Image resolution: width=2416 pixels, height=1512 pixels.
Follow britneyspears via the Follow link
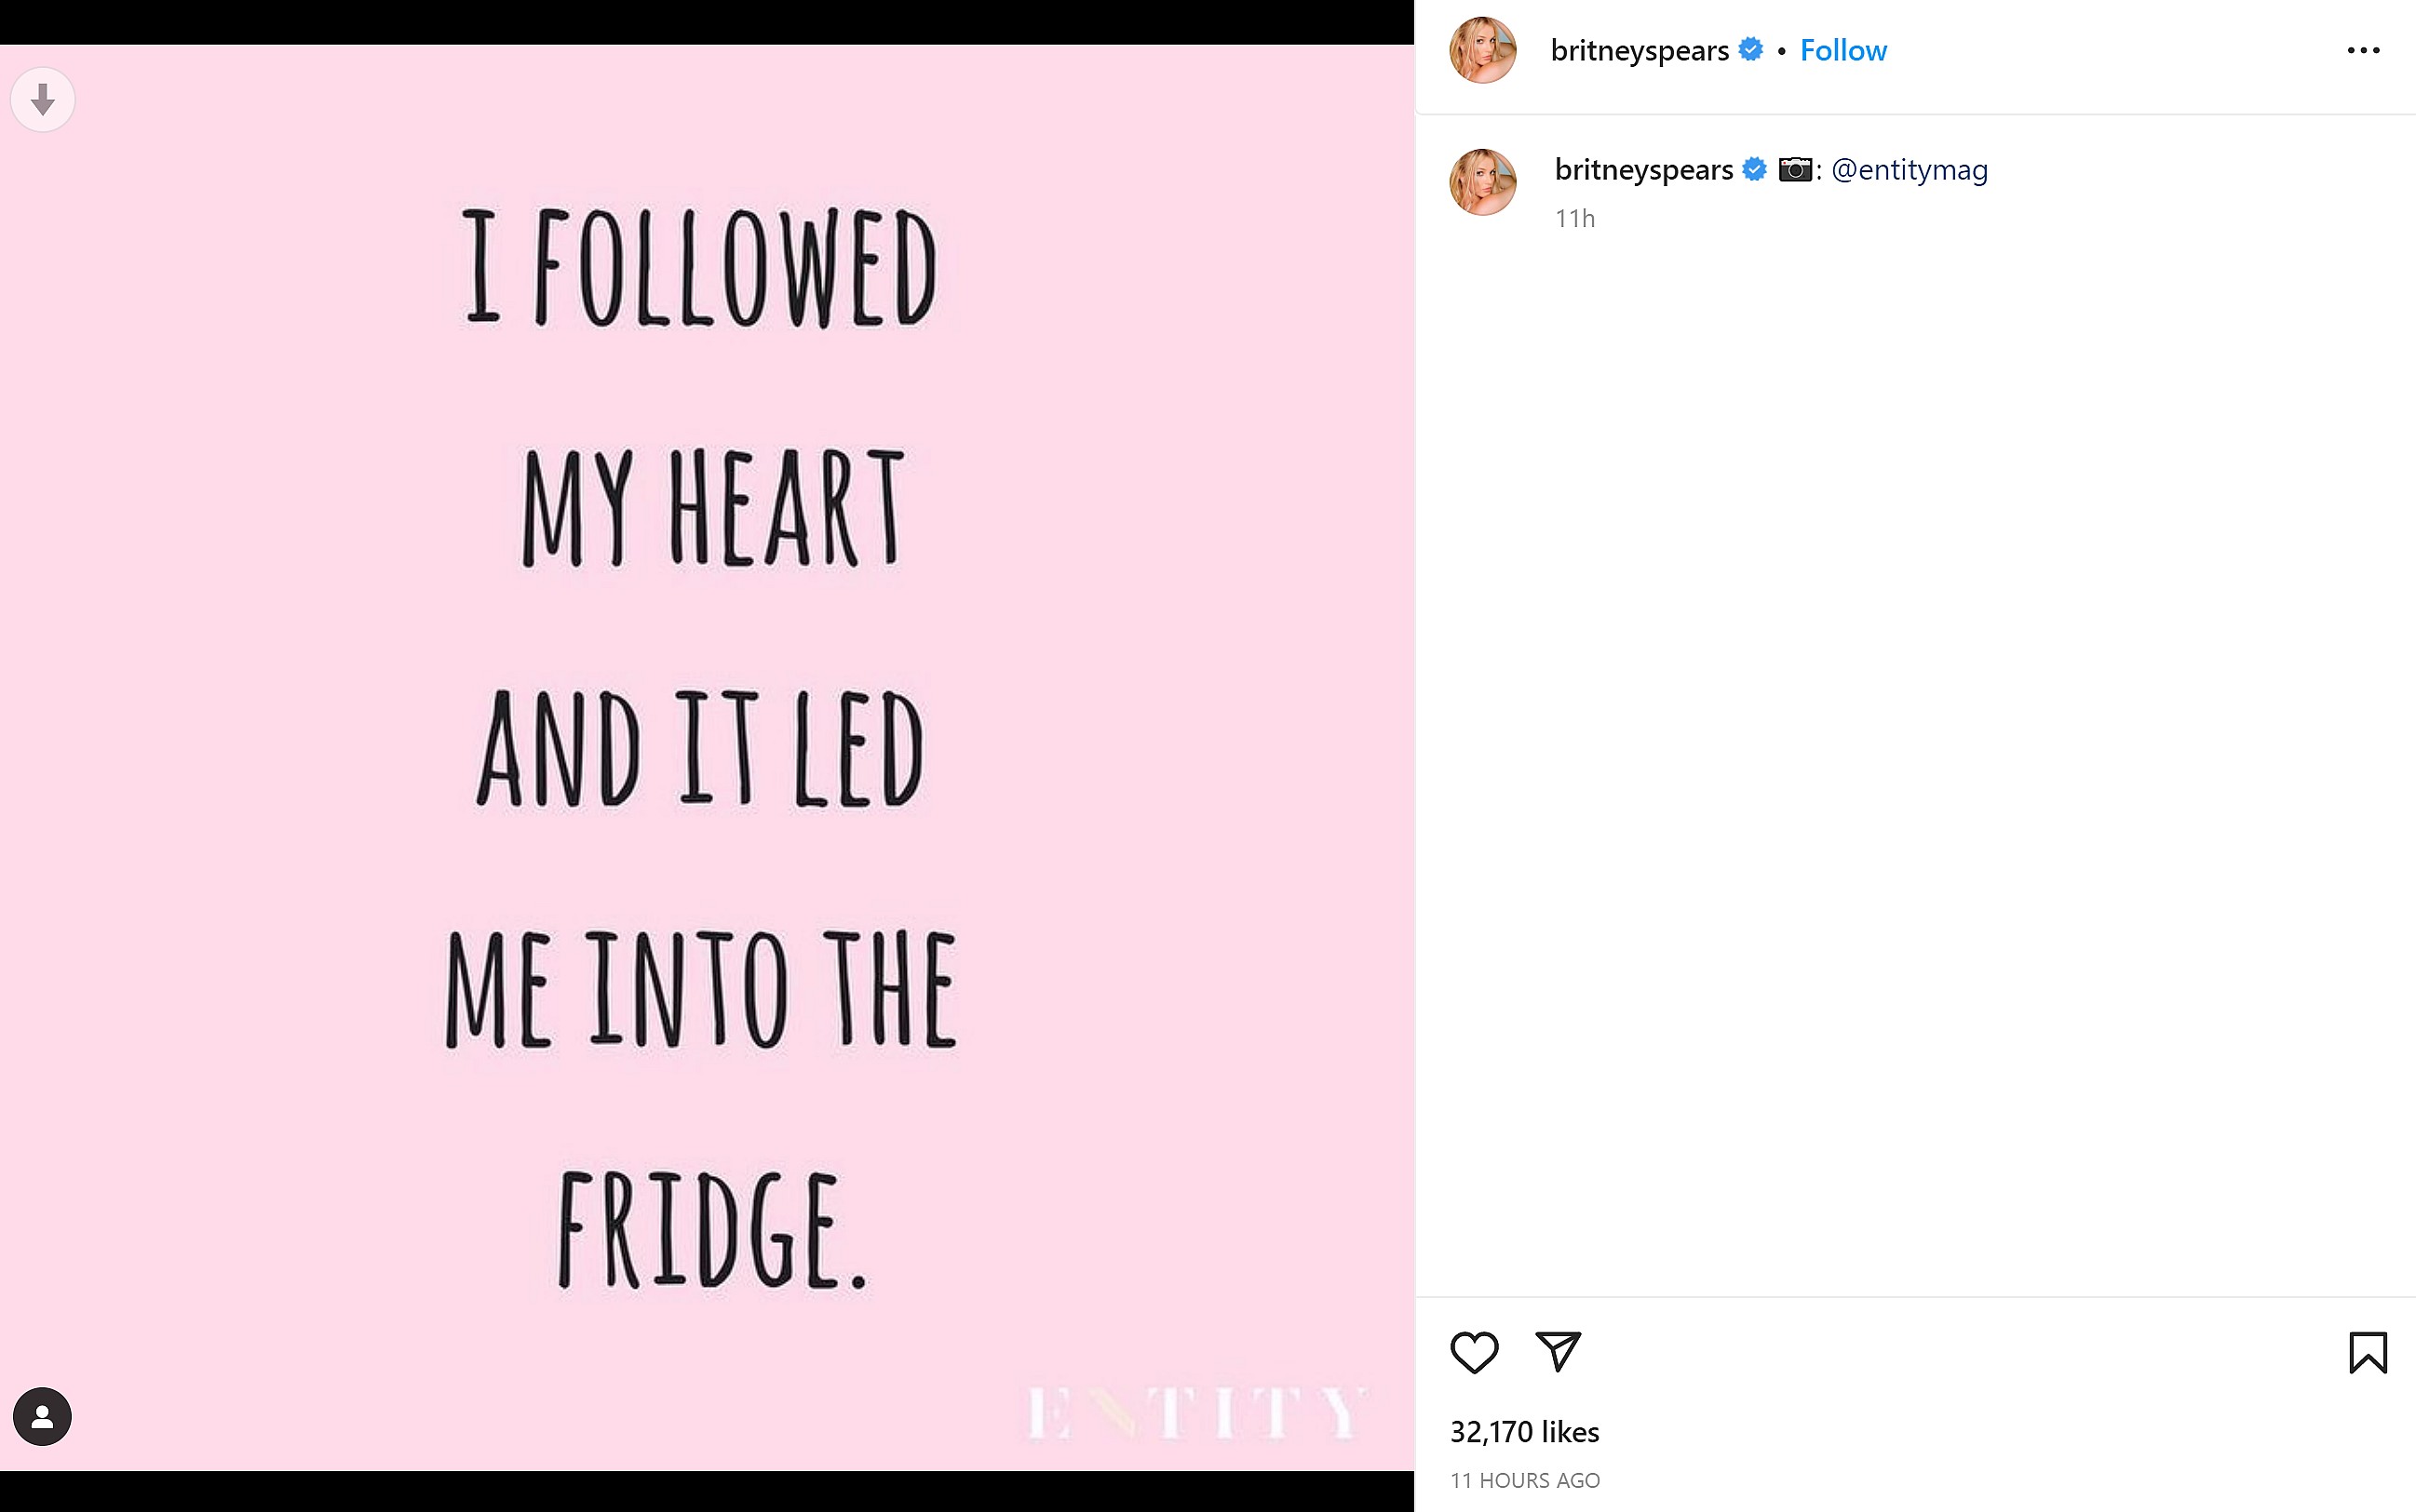(1843, 49)
